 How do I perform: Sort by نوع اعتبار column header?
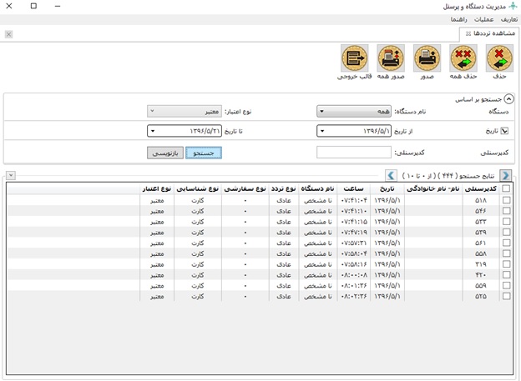coord(157,188)
